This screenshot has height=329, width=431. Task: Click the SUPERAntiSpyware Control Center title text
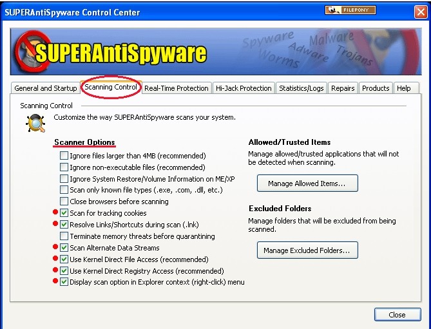click(x=72, y=12)
